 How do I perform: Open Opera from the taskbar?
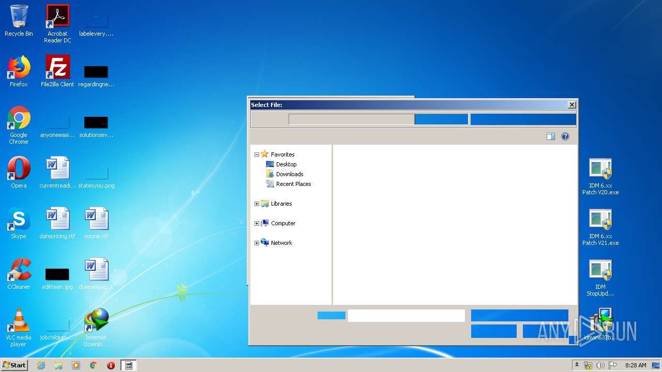coord(111,365)
